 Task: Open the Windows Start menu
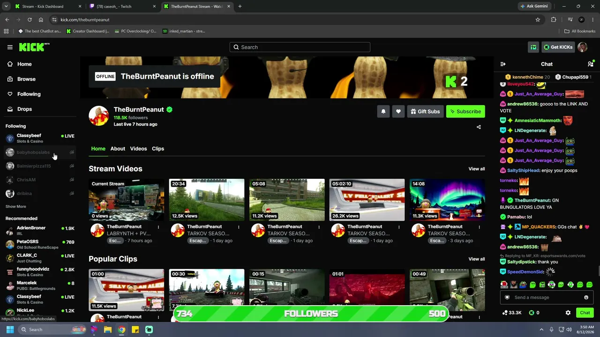point(10,330)
